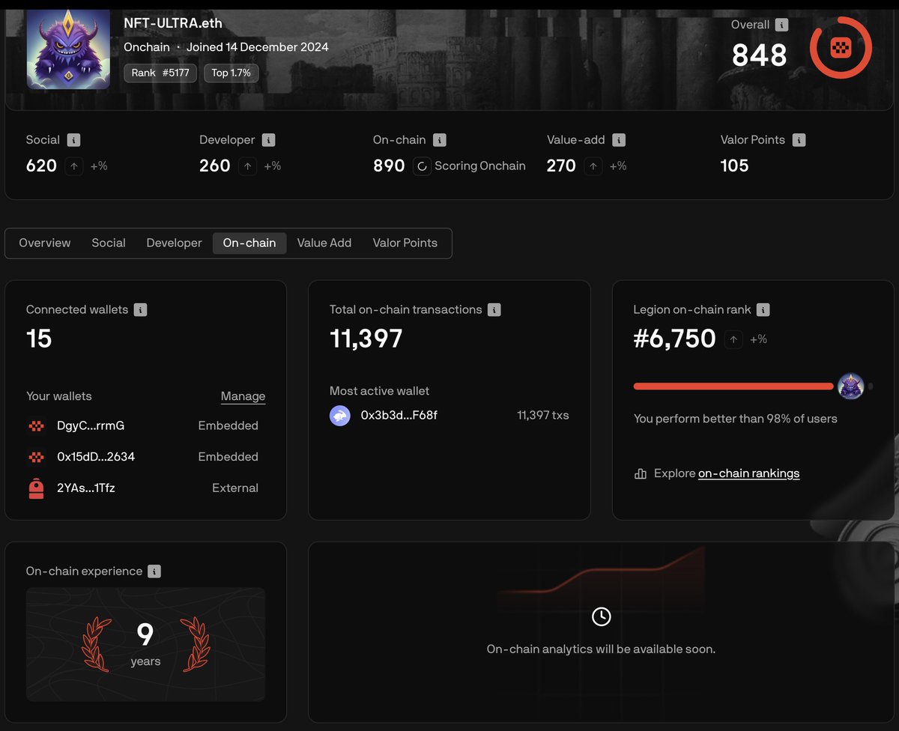The width and height of the screenshot is (899, 731).
Task: Select the 2YAs...1Tfz wallet address
Action: coord(86,488)
